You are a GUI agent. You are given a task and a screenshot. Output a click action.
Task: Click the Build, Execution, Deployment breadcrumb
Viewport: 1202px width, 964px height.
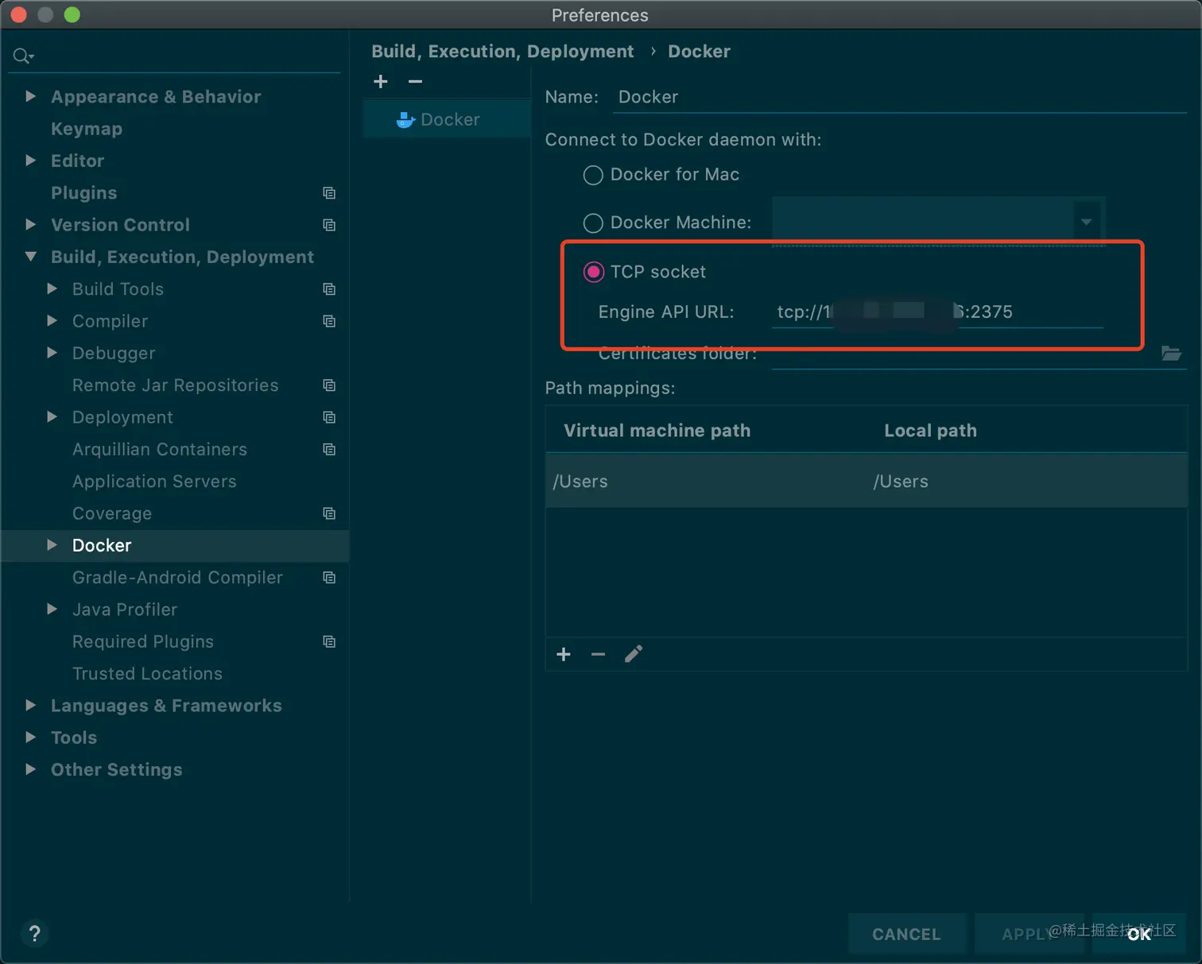502,52
